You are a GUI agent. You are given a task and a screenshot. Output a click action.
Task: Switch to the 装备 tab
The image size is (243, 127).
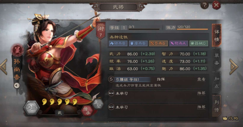[217, 59]
